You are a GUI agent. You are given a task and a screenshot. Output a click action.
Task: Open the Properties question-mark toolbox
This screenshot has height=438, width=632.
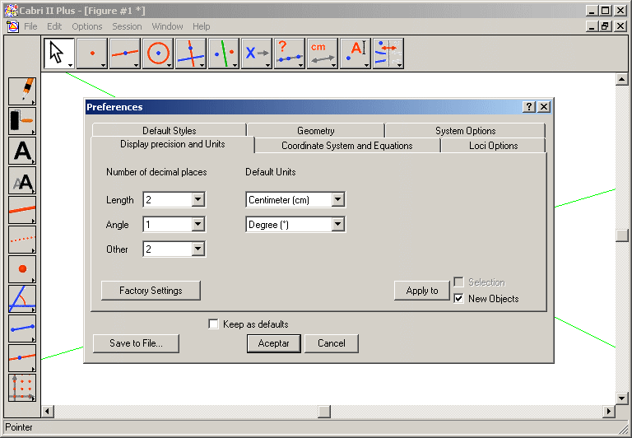pyautogui.click(x=290, y=54)
